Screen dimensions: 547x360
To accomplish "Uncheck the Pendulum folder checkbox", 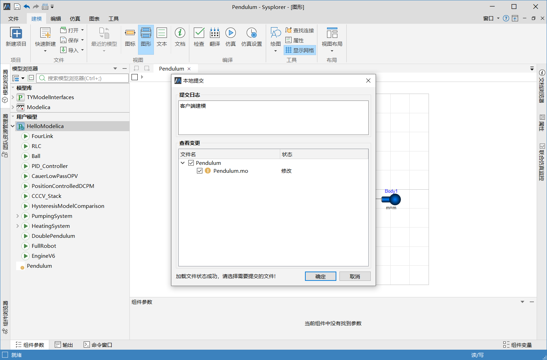I will (191, 163).
